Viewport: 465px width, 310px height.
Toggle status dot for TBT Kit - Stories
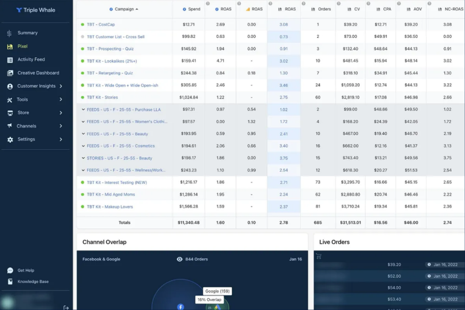[x=82, y=97]
